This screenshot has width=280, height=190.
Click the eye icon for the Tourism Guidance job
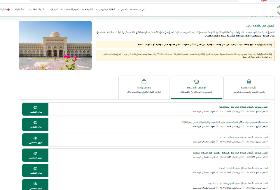tap(35, 138)
